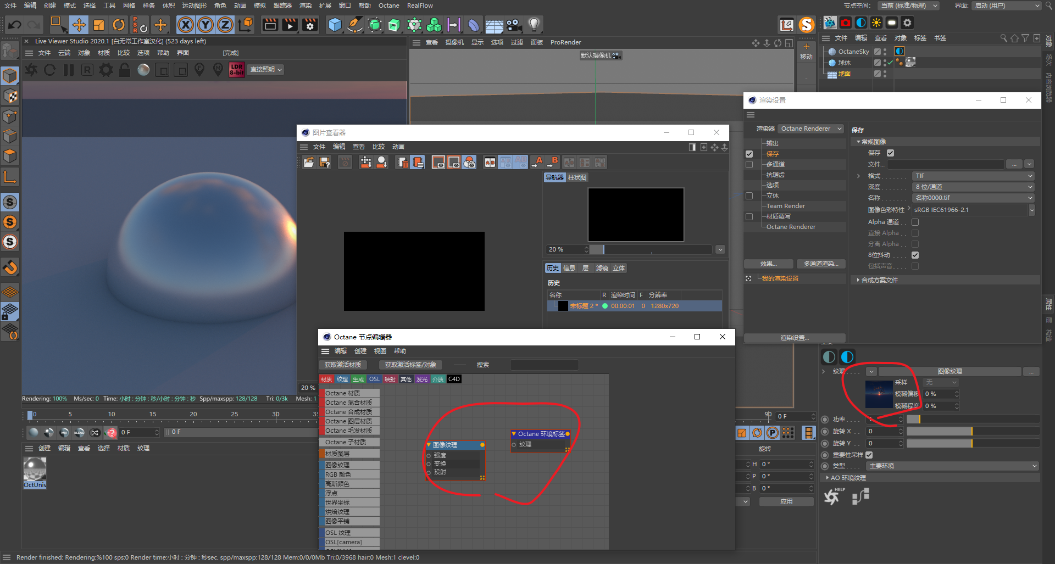Click 获取激活标签/对象 button

410,365
